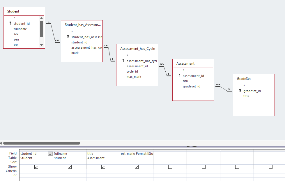285x181 pixels.
Task: Click the horizontal scrollbar thumb of diagram pane
Action: (42, 143)
